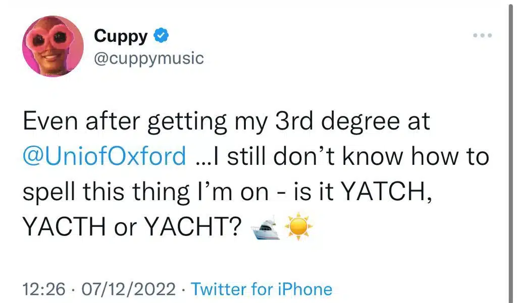The width and height of the screenshot is (517, 303).
Task: Open the tweet options menu via three dots
Action: [x=483, y=34]
